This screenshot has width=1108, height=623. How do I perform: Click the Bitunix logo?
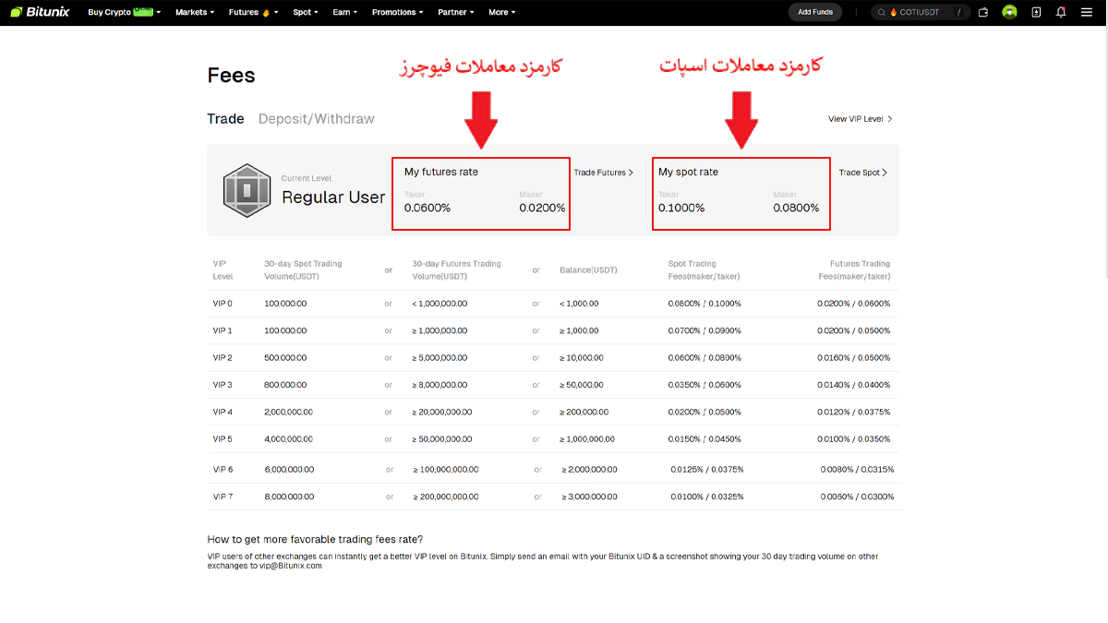(x=40, y=12)
